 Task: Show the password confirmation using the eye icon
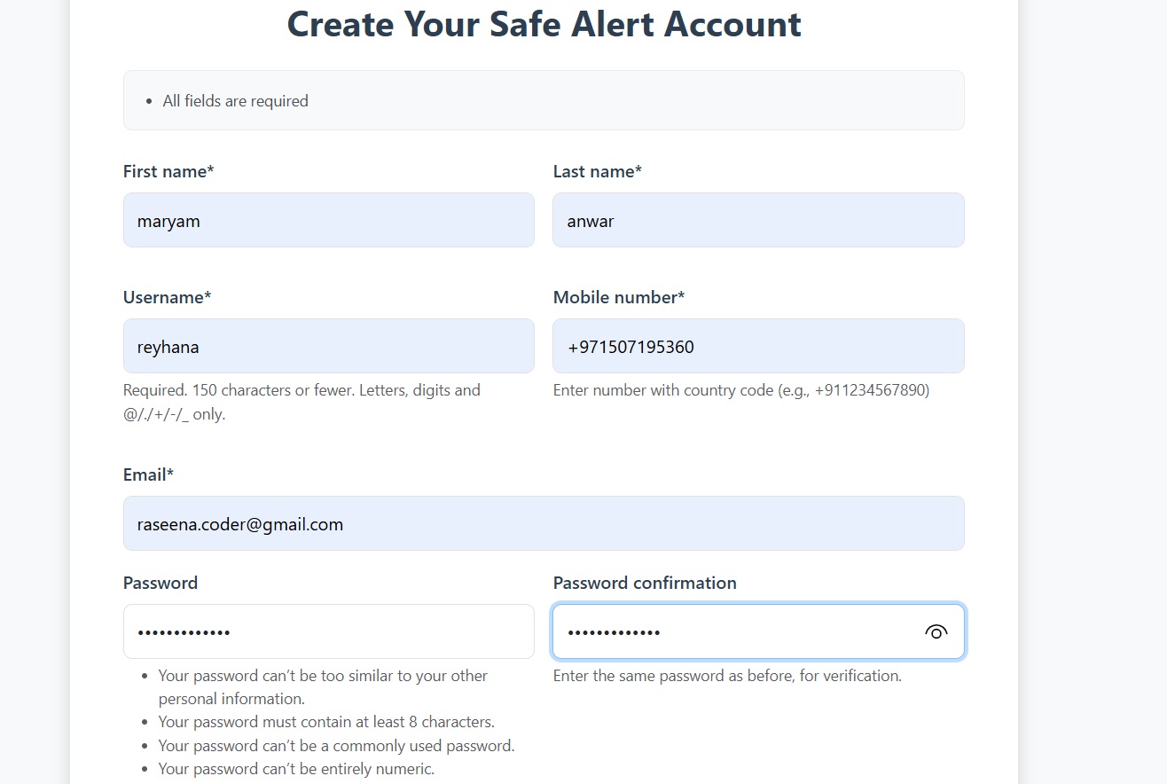pos(936,632)
